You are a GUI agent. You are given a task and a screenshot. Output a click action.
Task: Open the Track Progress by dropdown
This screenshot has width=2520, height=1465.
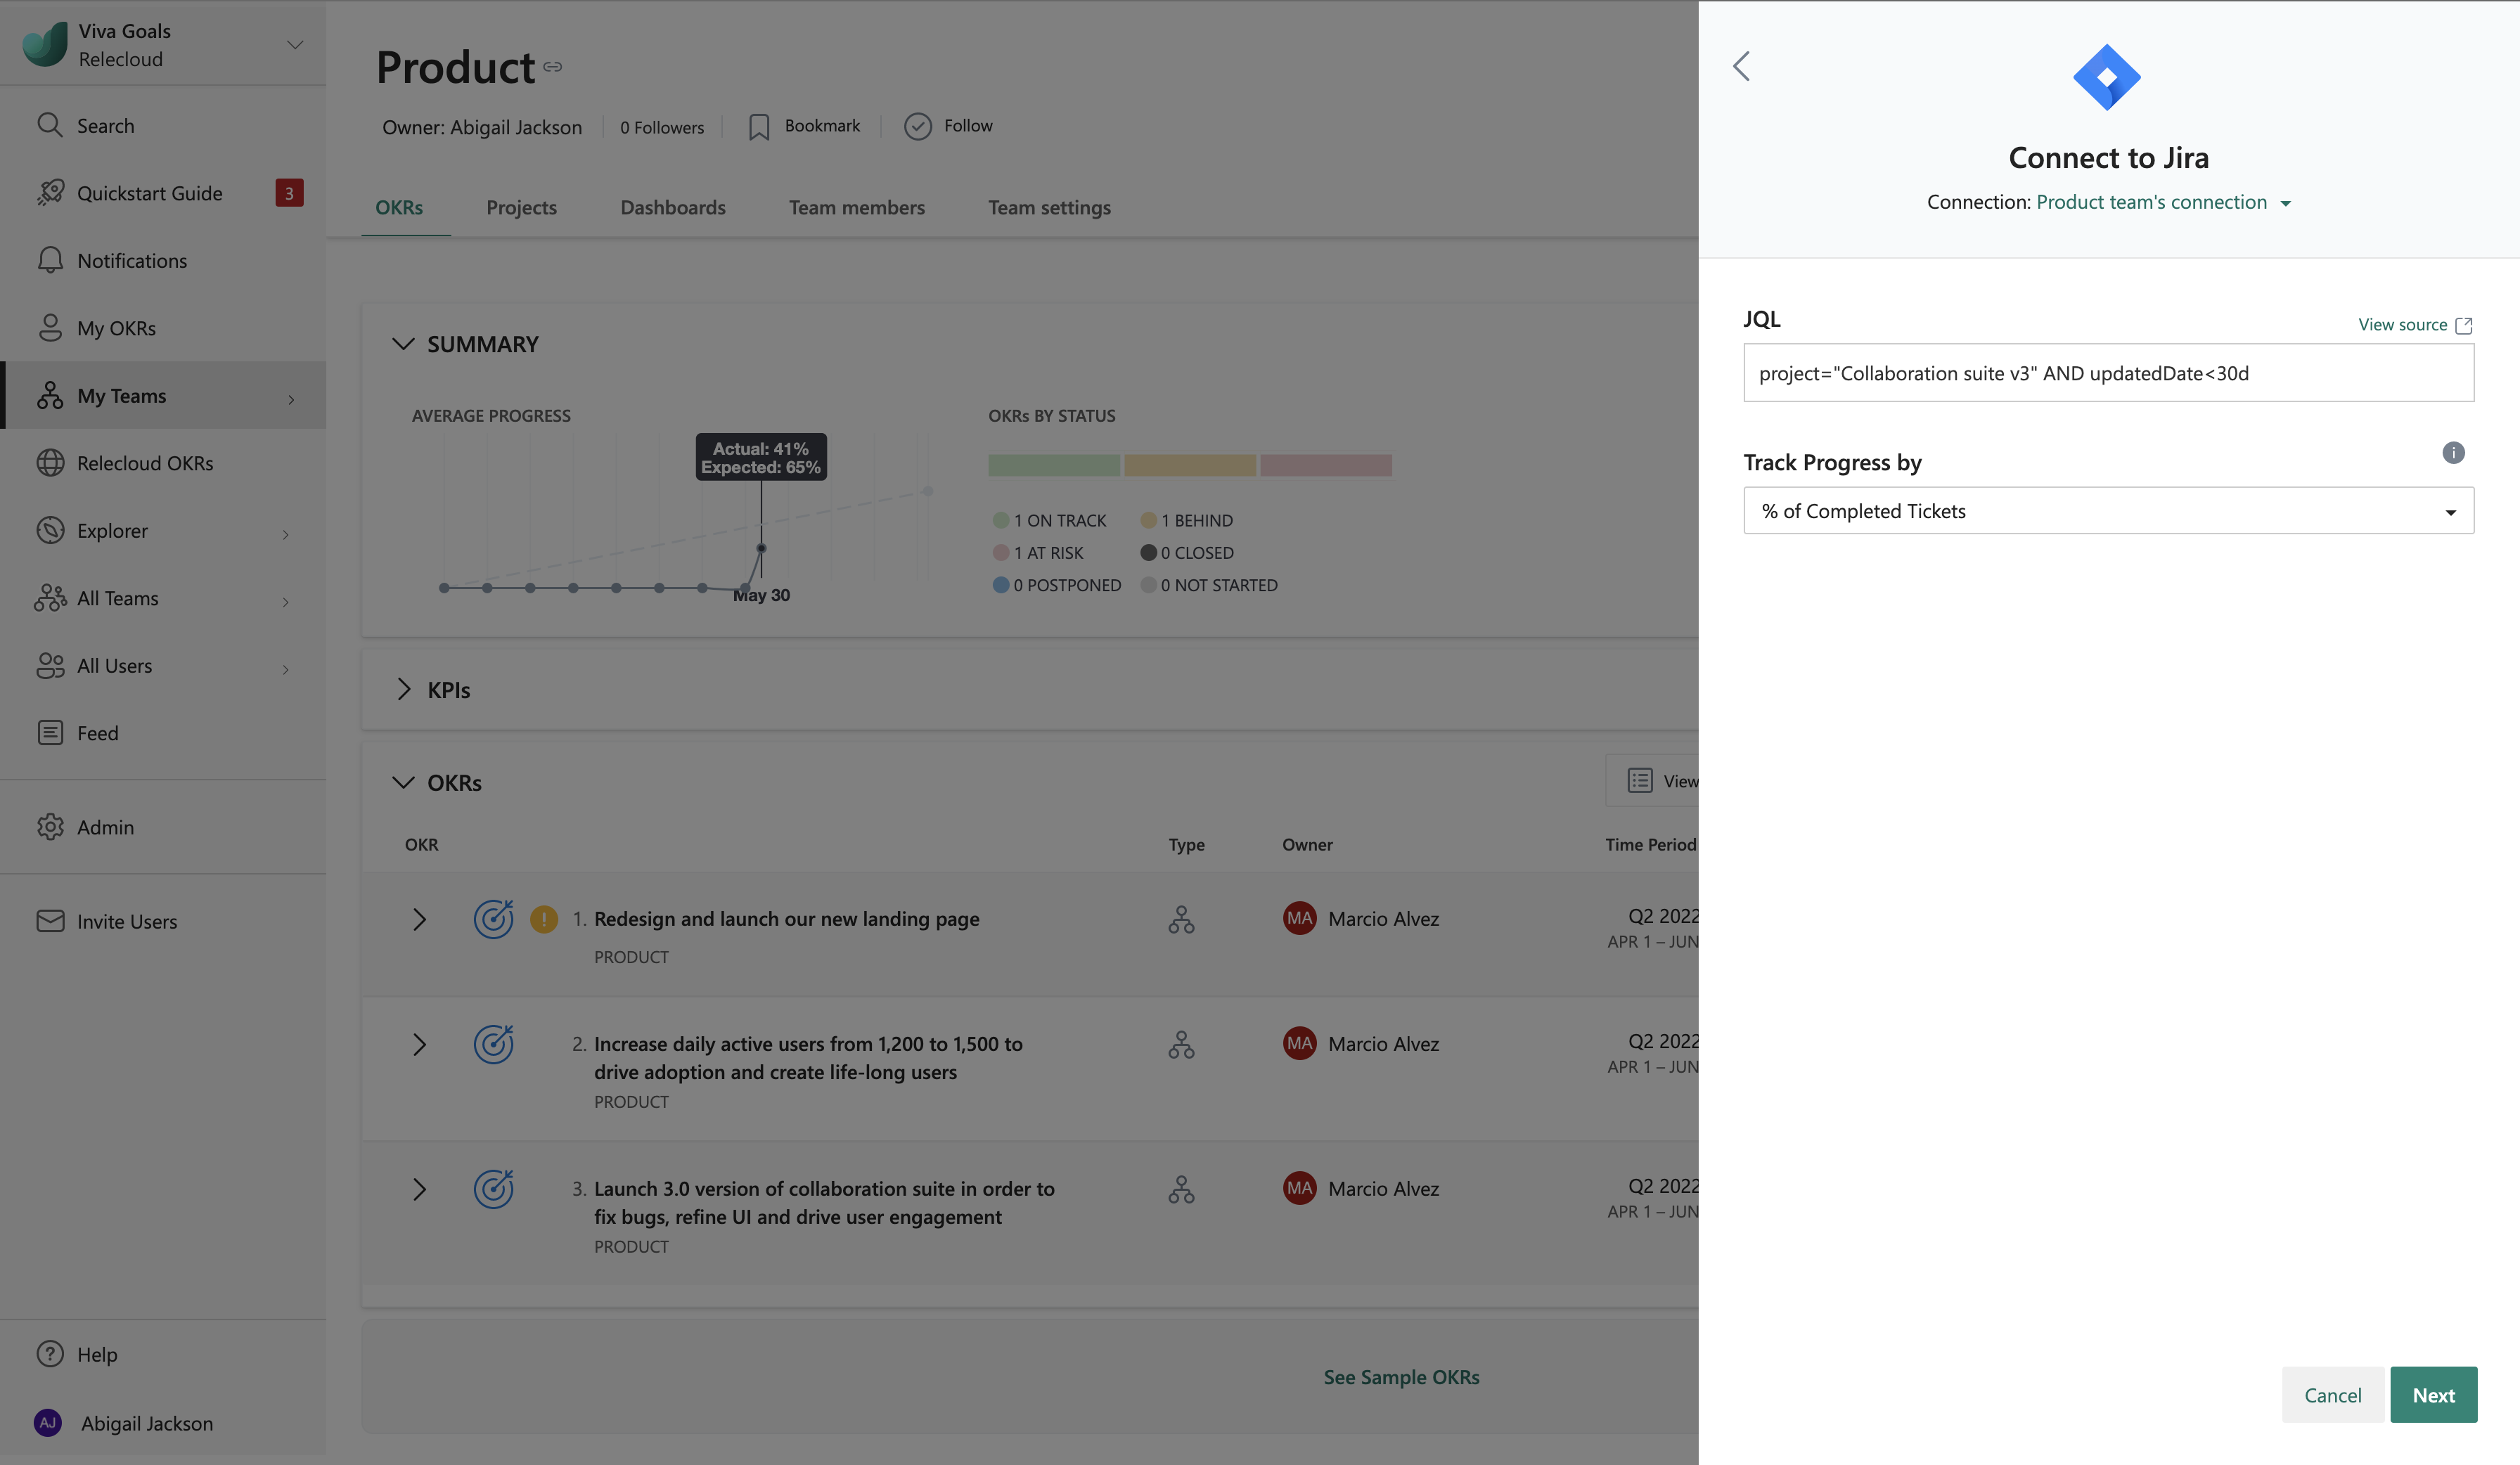click(2108, 511)
